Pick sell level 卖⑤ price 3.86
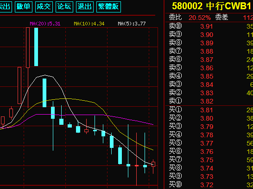The width and height of the screenshot is (253, 189). [x=207, y=68]
